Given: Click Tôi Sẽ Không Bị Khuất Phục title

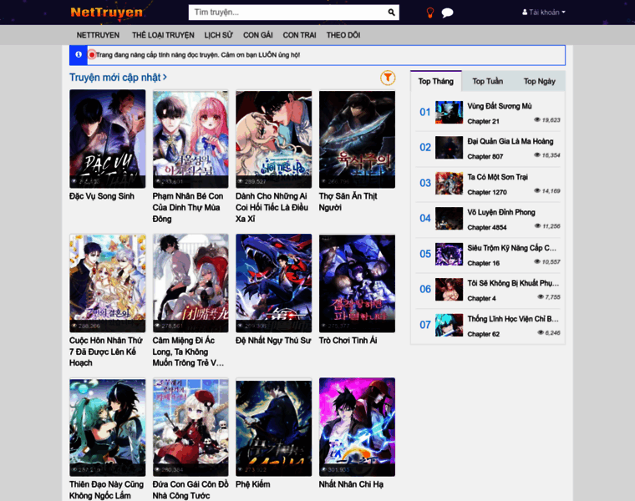Looking at the screenshot, I should click(513, 283).
